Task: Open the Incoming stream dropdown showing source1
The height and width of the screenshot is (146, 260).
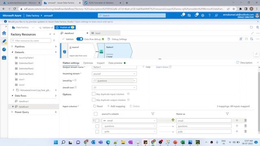Action: point(114,74)
